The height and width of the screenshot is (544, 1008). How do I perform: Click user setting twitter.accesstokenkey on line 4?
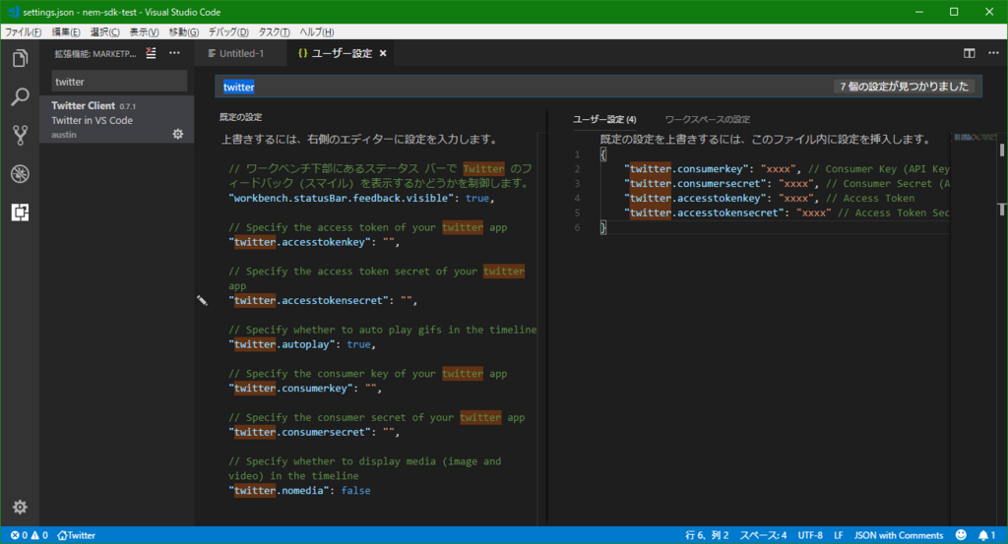[x=770, y=199]
